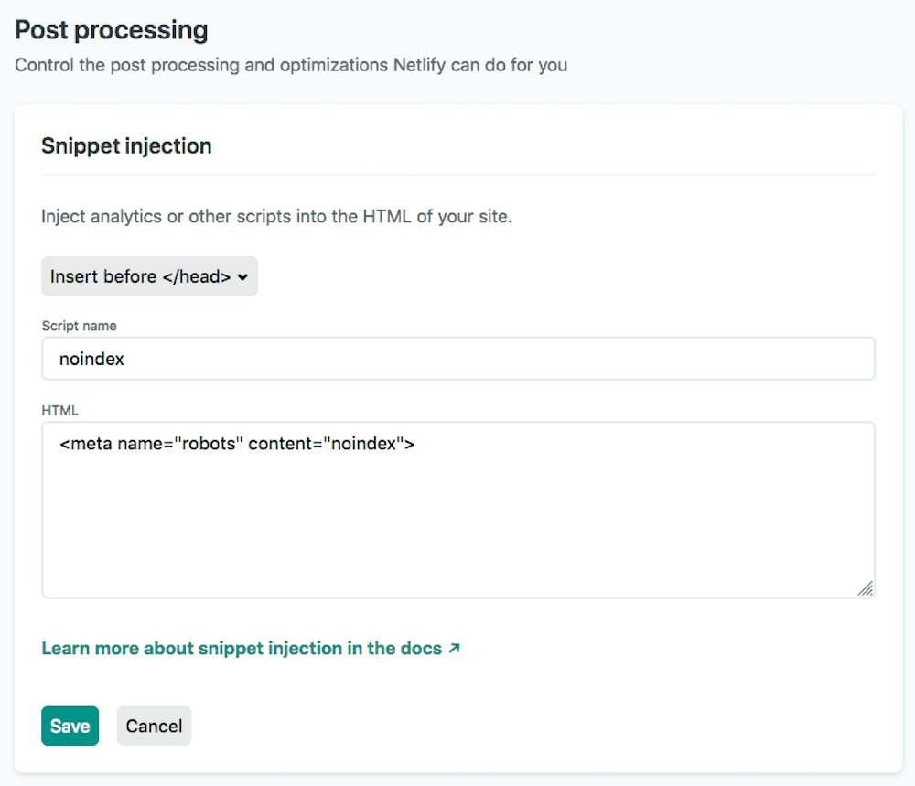
Task: Click the textarea resize handle corner
Action: pyautogui.click(x=866, y=588)
